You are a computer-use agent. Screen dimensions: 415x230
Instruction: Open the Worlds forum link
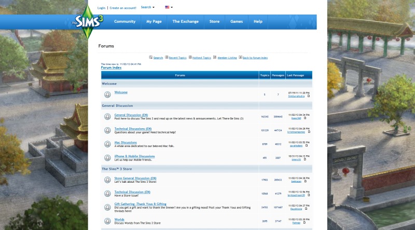tap(119, 220)
